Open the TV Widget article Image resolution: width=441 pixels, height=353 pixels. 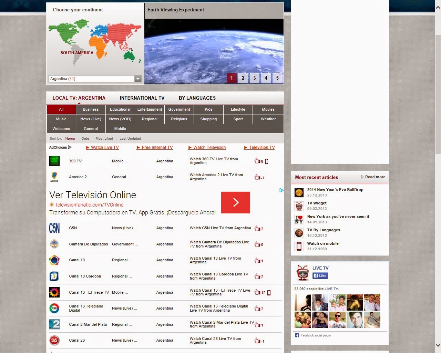[317, 203]
